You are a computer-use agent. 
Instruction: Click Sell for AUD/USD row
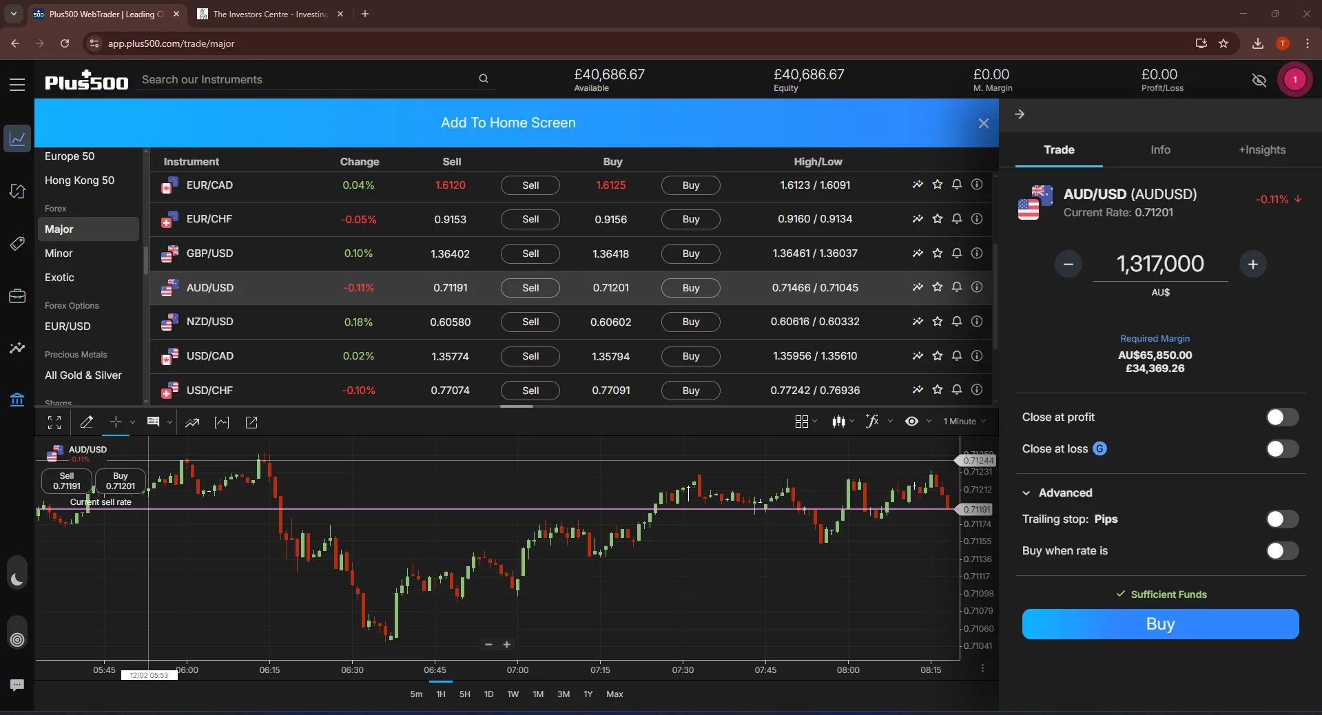click(x=530, y=288)
